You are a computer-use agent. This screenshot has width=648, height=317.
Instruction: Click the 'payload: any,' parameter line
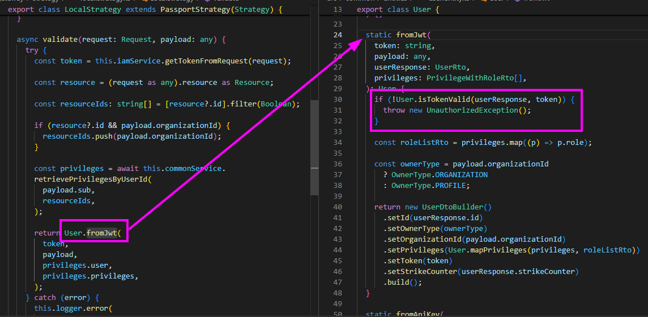403,55
